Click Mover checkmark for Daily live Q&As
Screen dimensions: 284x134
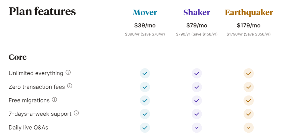coord(145,128)
